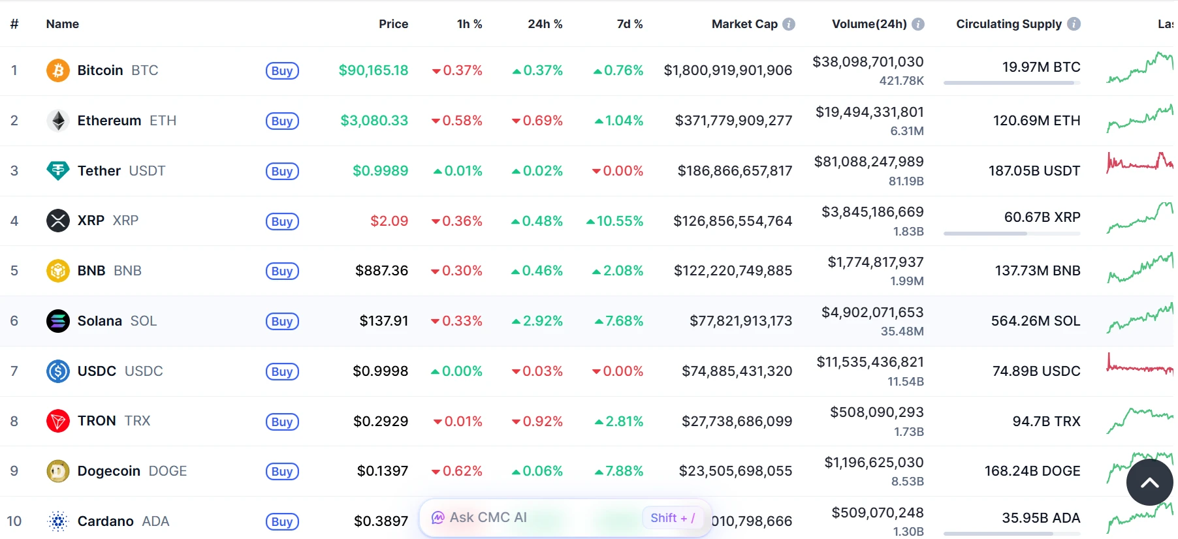Screen dimensions: 1178x539
Task: Click the Ethereum logo icon
Action: pos(58,120)
